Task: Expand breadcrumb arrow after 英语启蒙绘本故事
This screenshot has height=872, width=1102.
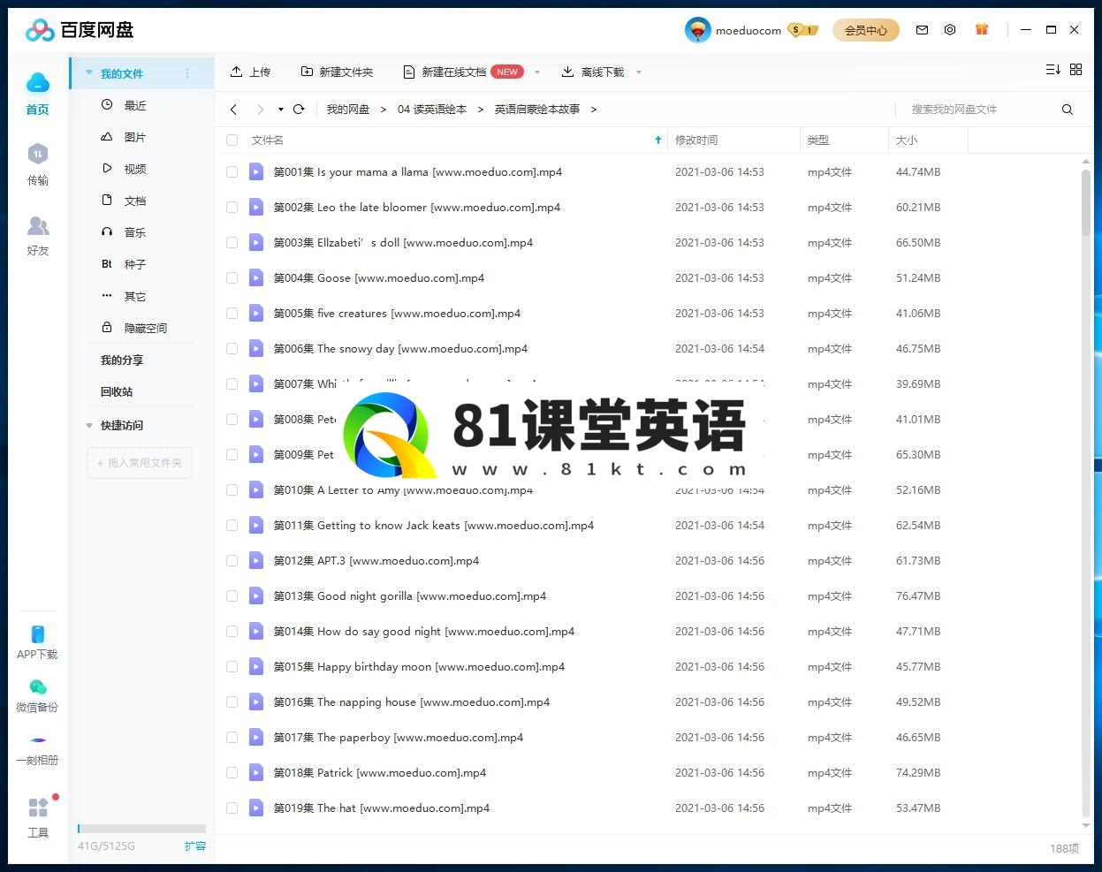Action: tap(593, 110)
